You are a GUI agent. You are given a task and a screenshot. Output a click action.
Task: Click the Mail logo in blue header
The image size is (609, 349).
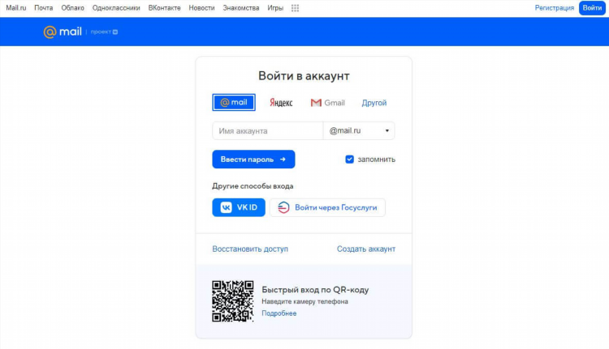pyautogui.click(x=63, y=32)
